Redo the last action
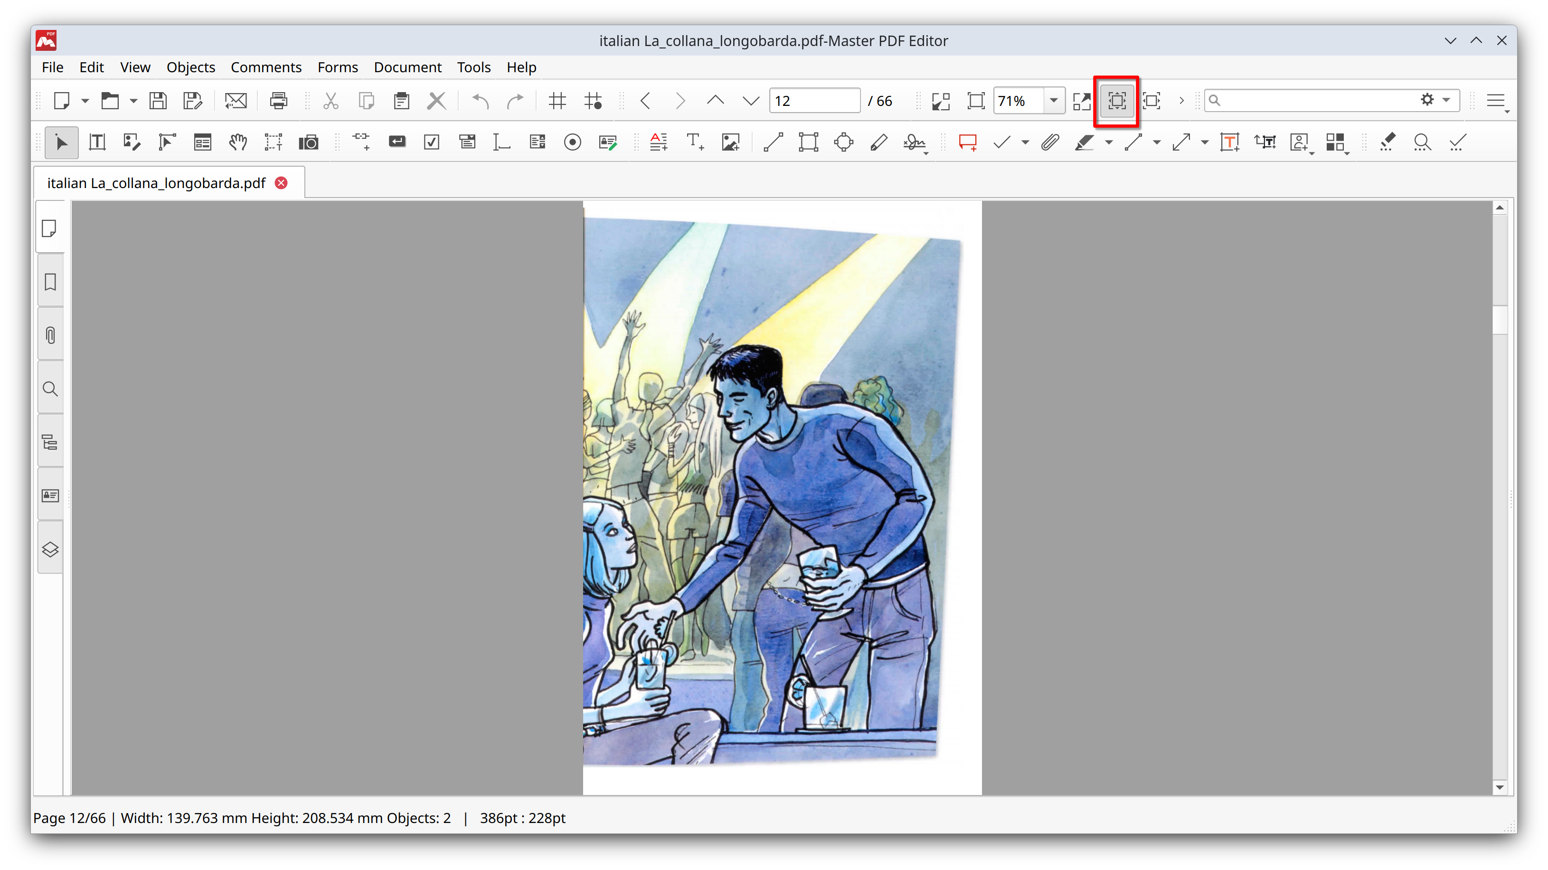Screen dimensions: 1548x870 [x=515, y=100]
